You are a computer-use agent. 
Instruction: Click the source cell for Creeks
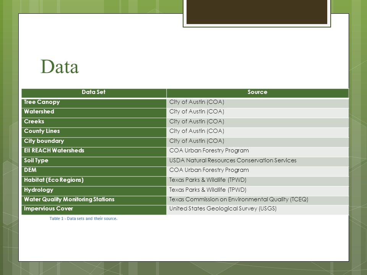(257, 123)
